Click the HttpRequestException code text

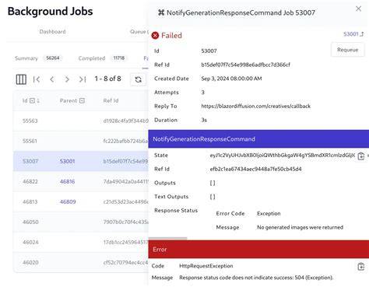[x=206, y=266]
